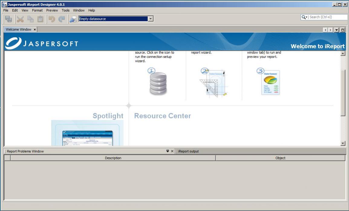Click the Welcome to iReport banner text
Screen dimensions: 349x211
[318, 46]
